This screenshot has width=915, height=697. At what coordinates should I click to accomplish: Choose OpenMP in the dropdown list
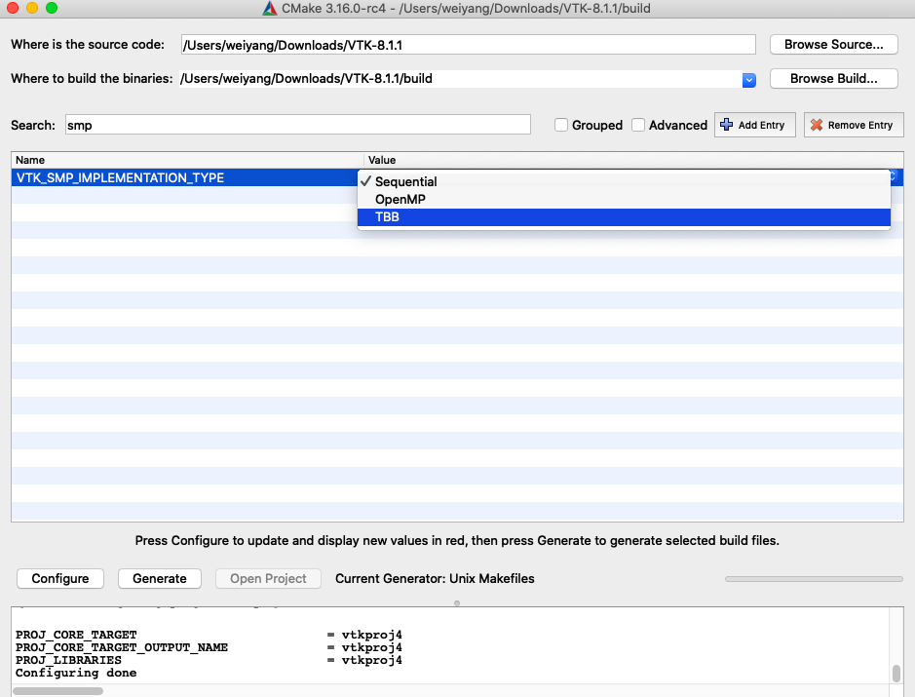(x=624, y=199)
